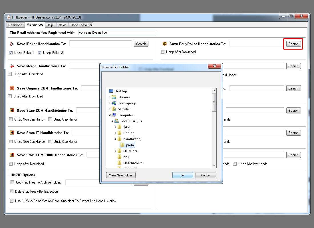Click the Ongame.COM logo icon
The height and width of the screenshot is (228, 314).
(x=12, y=88)
